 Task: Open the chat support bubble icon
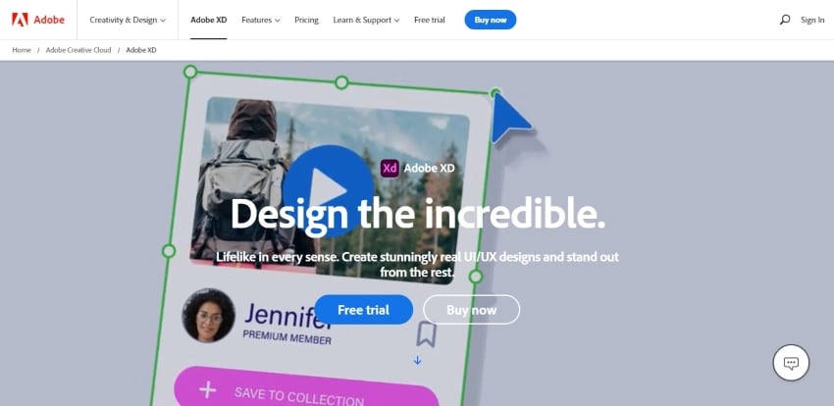point(791,363)
